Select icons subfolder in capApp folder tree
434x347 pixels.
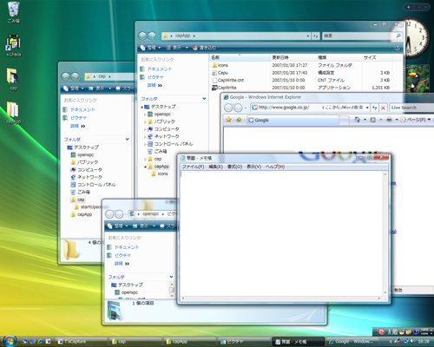[x=162, y=173]
